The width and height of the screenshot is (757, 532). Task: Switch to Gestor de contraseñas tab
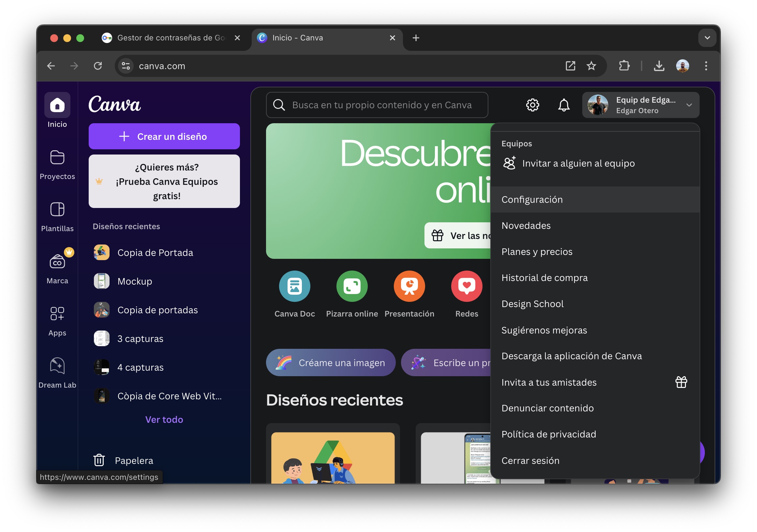point(171,38)
